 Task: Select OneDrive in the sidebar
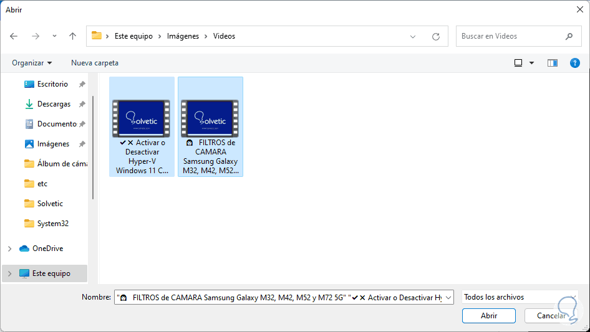(47, 249)
